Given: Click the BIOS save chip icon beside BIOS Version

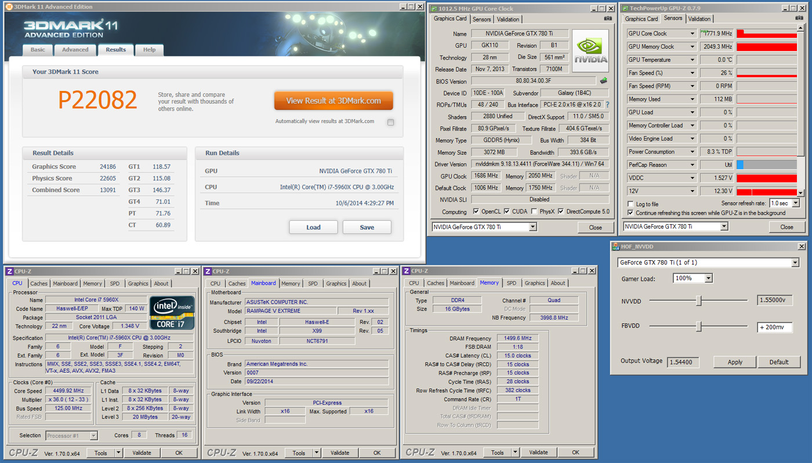Looking at the screenshot, I should point(603,81).
